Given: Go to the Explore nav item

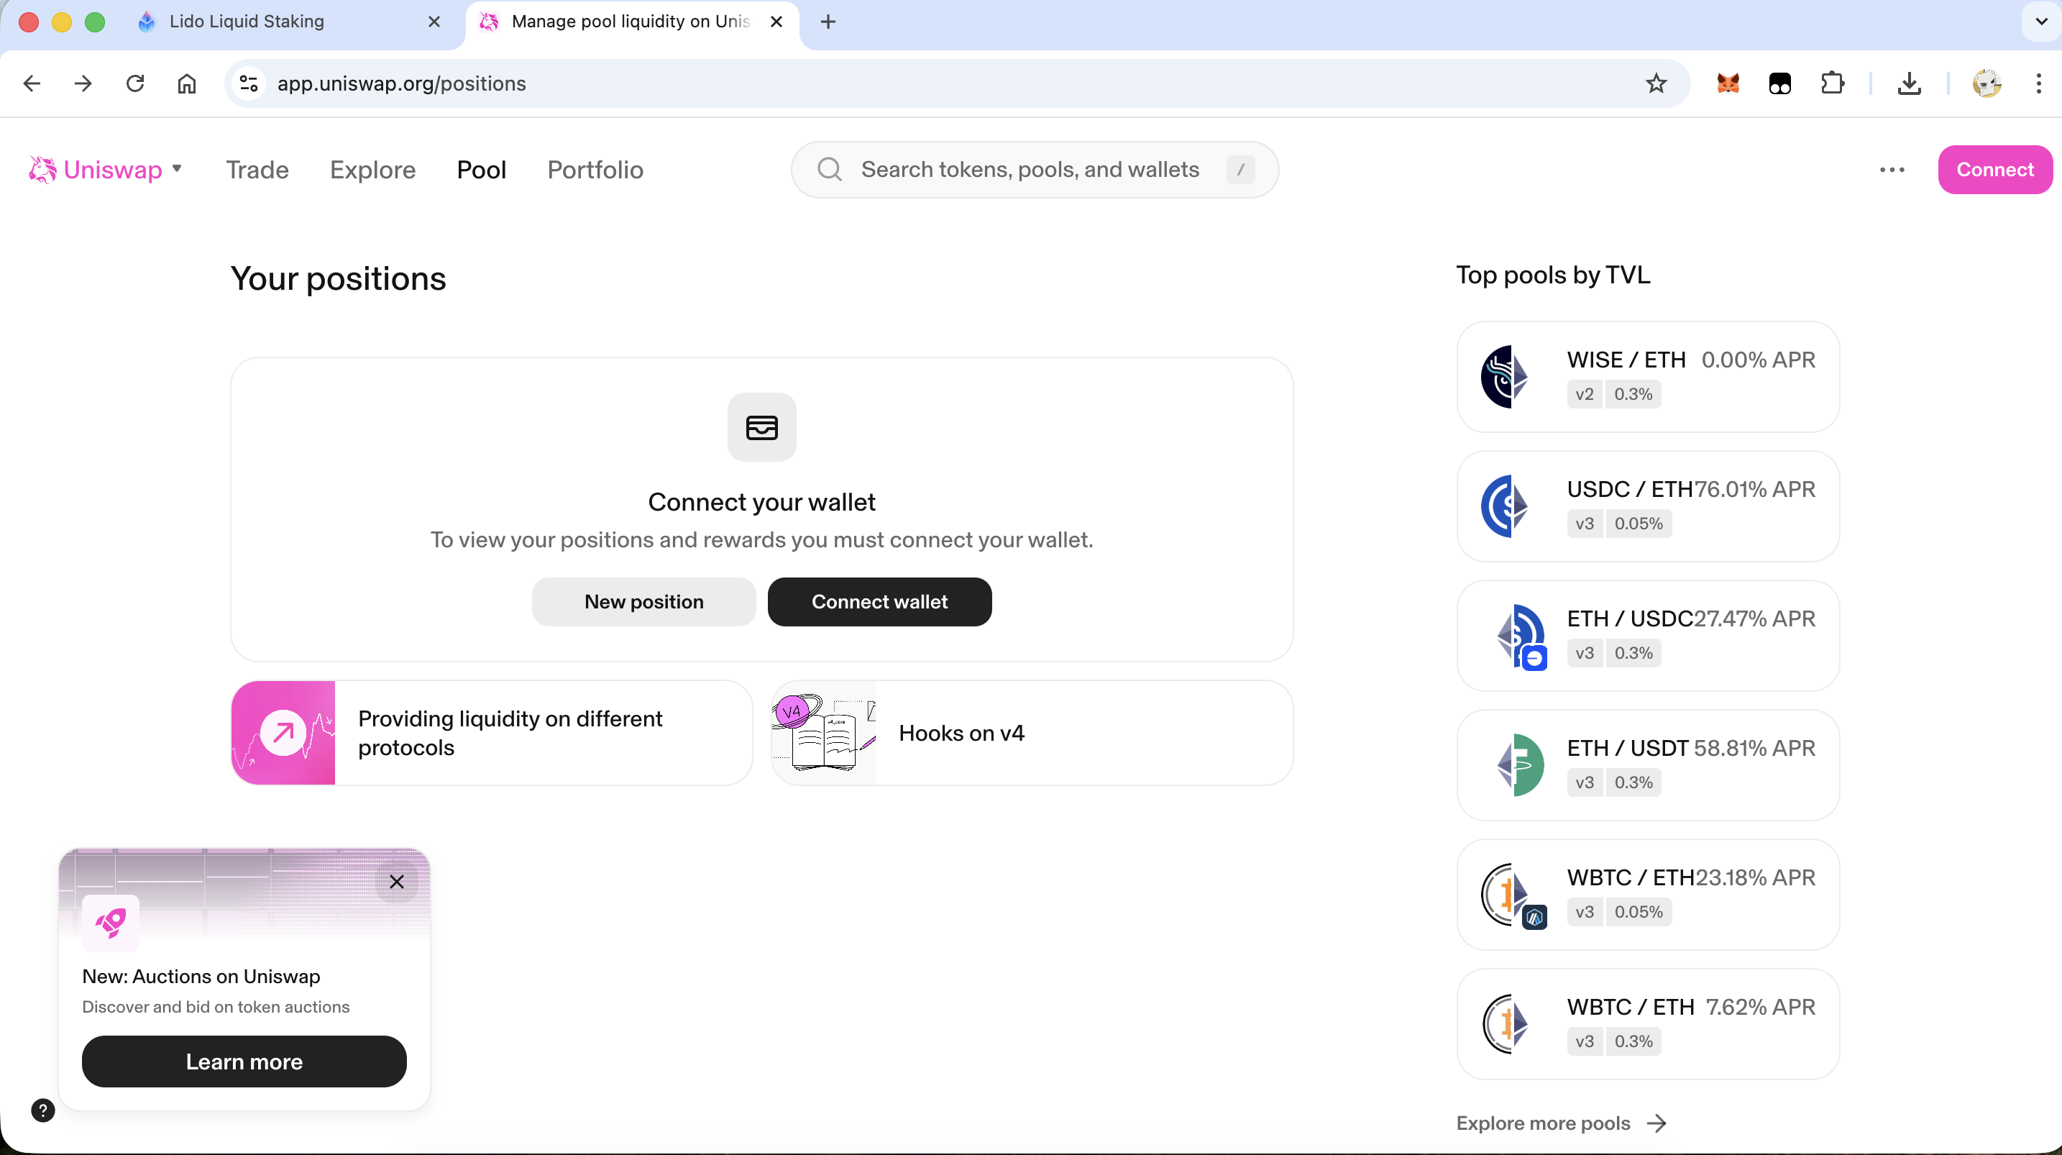Looking at the screenshot, I should [372, 170].
